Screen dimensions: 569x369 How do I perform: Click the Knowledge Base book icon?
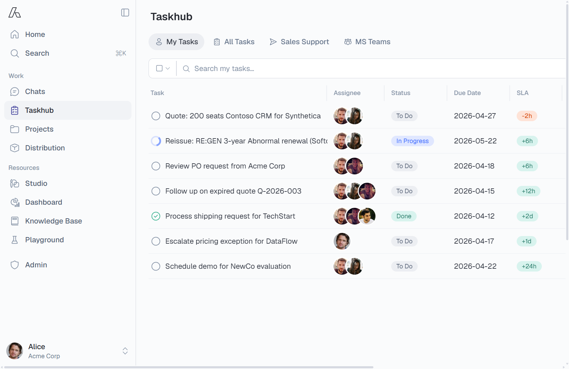[x=15, y=221]
